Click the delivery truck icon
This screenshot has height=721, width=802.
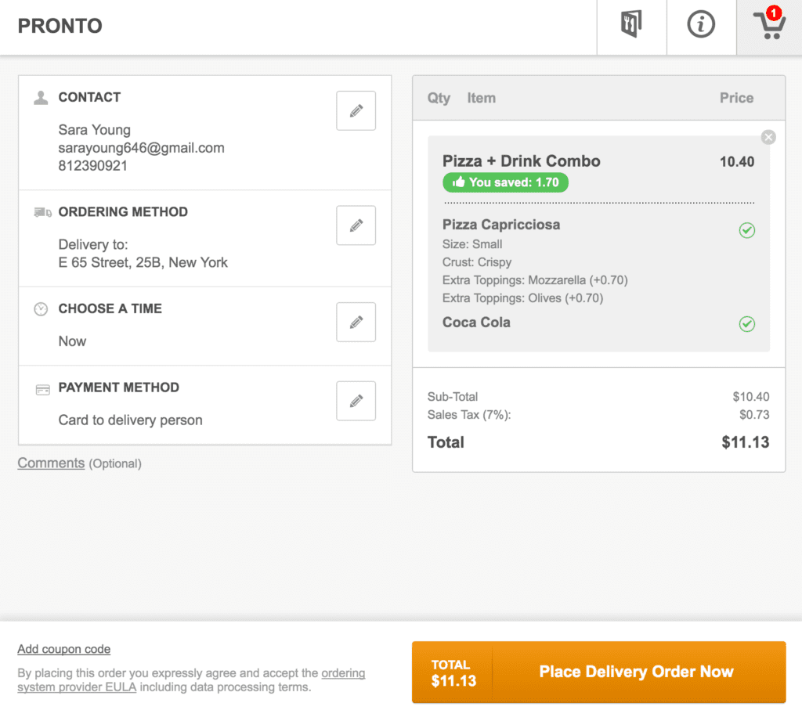(x=42, y=211)
